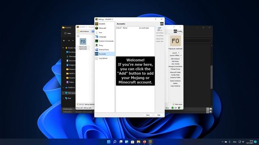Click the New button in File Explorer
This screenshot has height=145, width=259.
(x=68, y=33)
